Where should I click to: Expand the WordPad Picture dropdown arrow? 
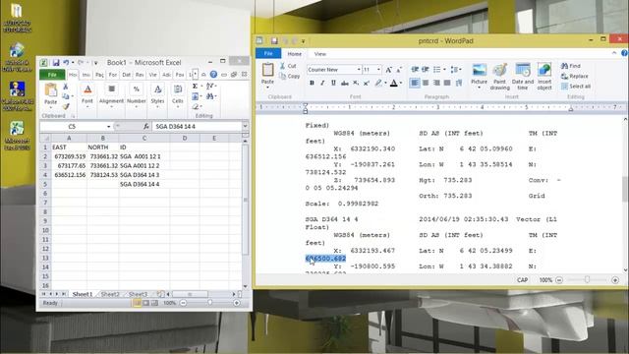pyautogui.click(x=479, y=88)
